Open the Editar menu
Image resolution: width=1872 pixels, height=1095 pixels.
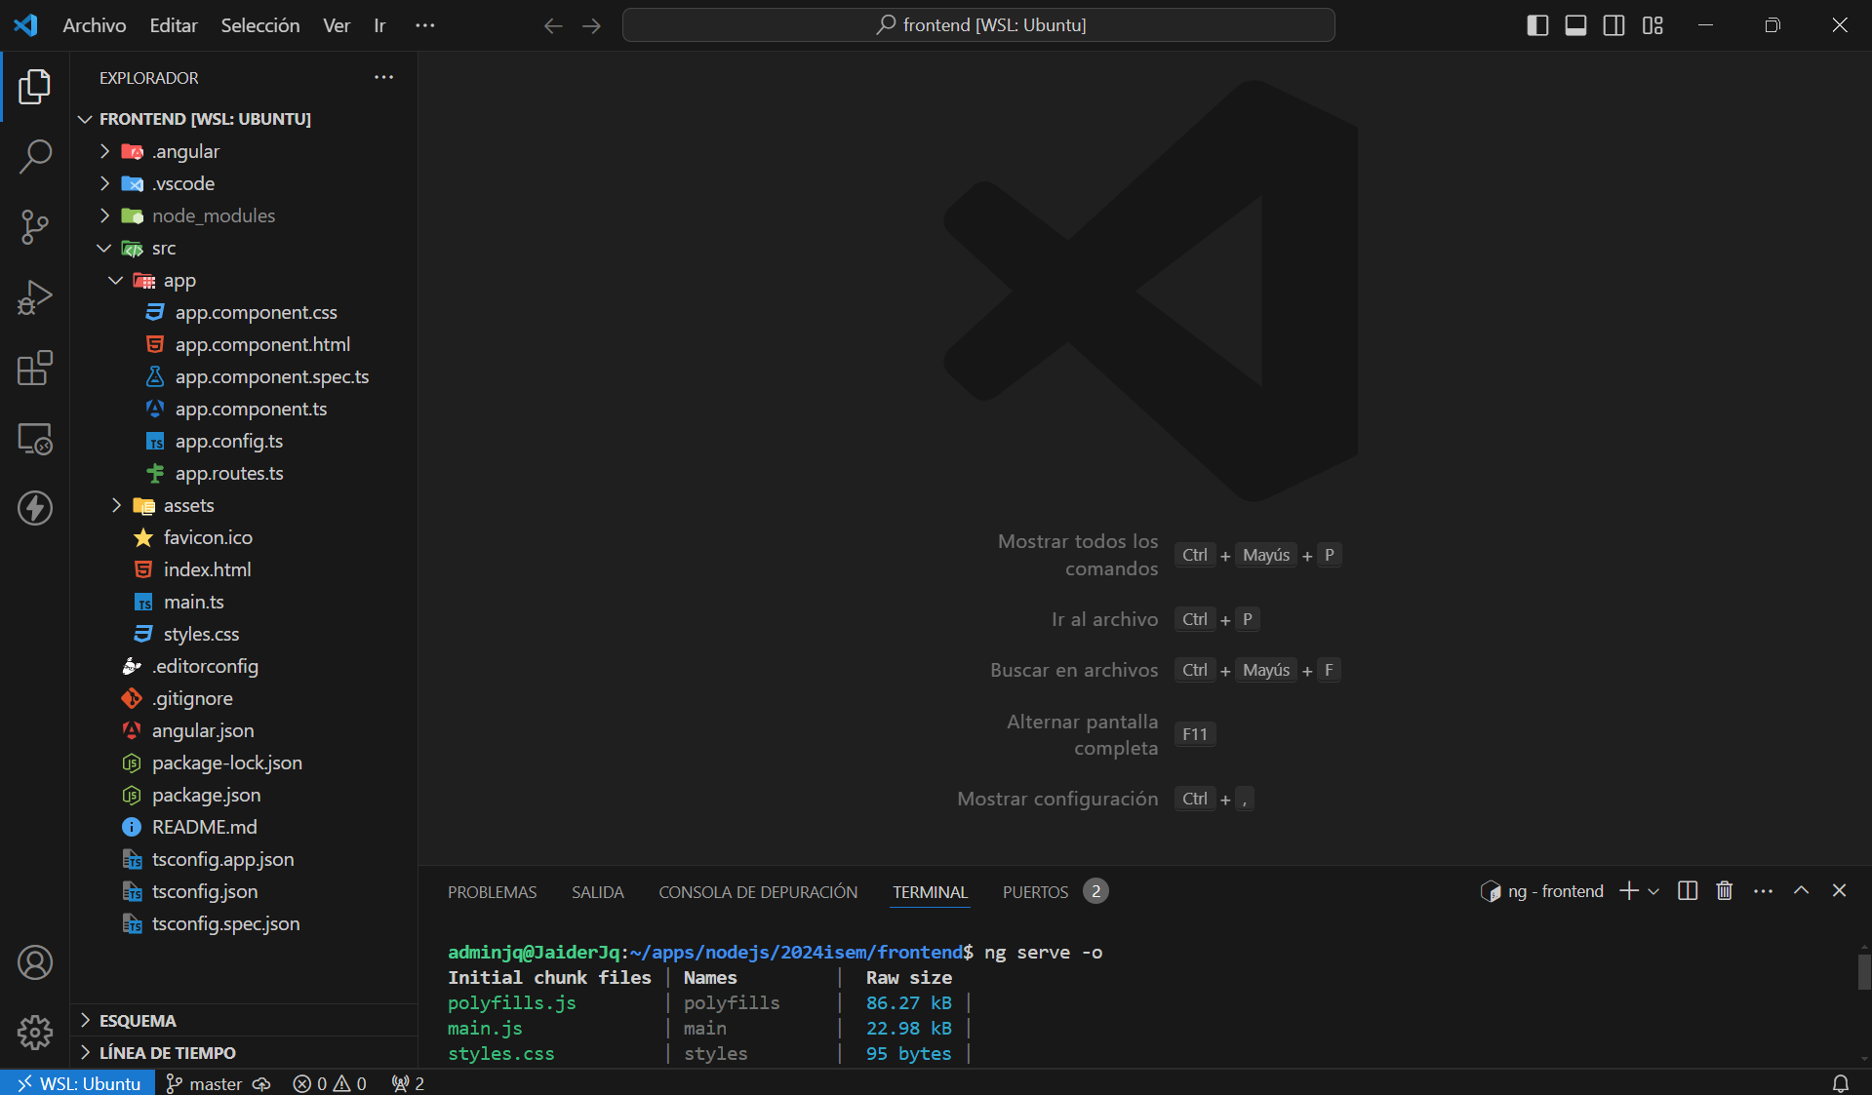[174, 25]
